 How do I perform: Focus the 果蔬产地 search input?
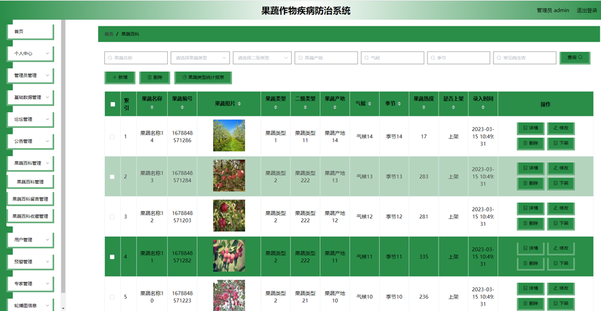point(326,58)
